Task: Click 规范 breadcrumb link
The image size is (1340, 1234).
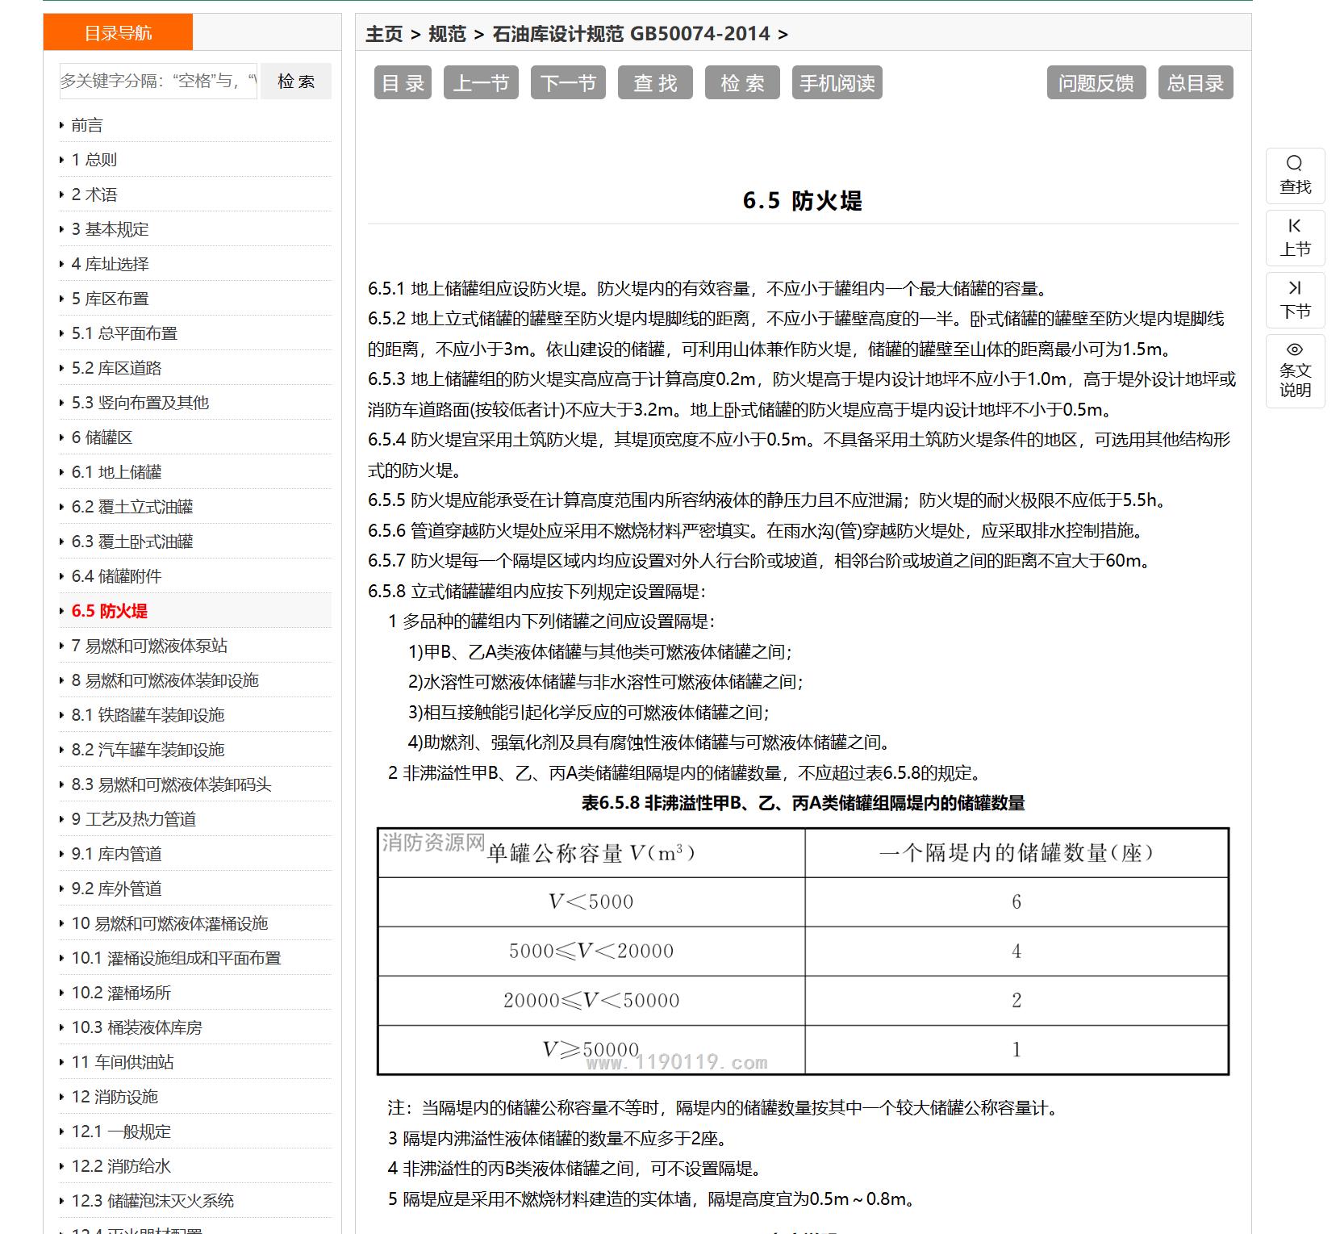Action: [447, 34]
